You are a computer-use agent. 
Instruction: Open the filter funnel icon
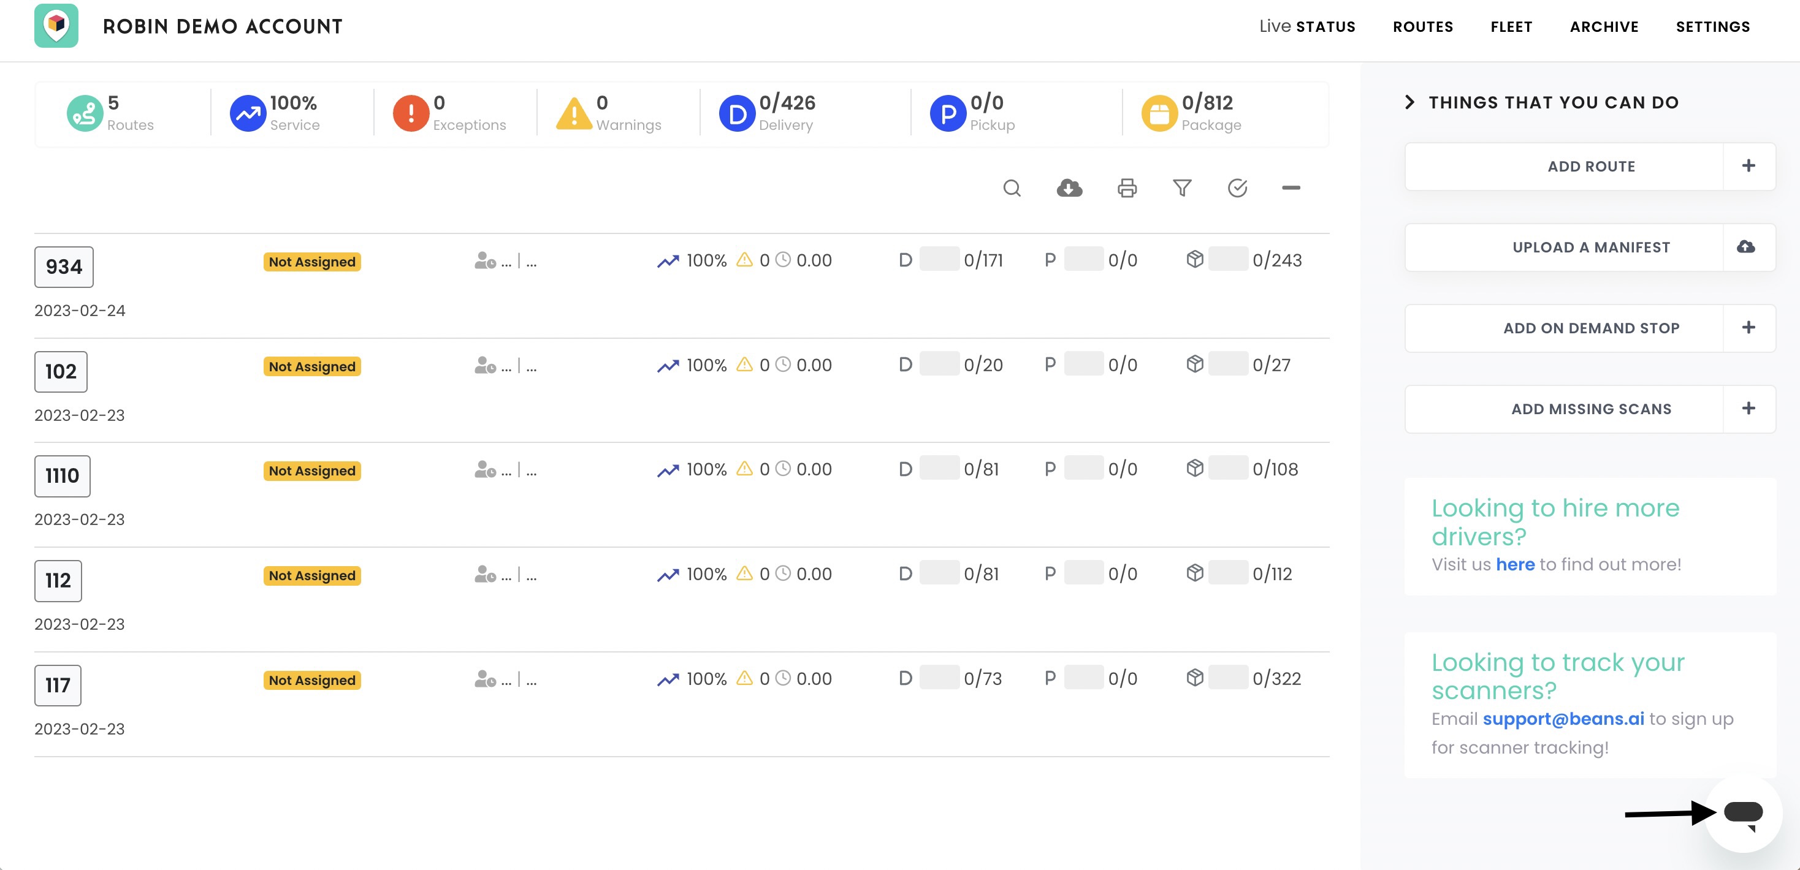click(x=1181, y=188)
